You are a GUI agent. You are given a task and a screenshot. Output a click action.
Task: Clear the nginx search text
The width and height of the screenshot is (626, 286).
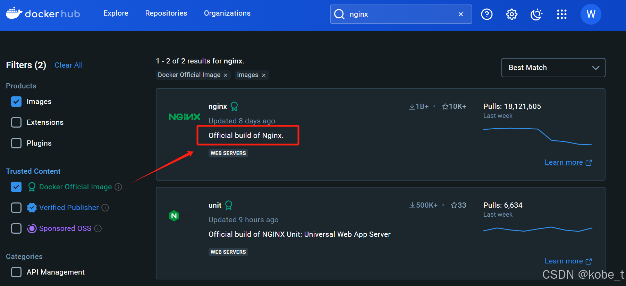coord(461,14)
